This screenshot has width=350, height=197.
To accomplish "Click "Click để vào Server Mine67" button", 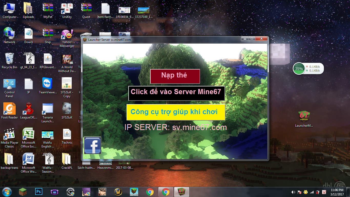I will click(x=177, y=93).
